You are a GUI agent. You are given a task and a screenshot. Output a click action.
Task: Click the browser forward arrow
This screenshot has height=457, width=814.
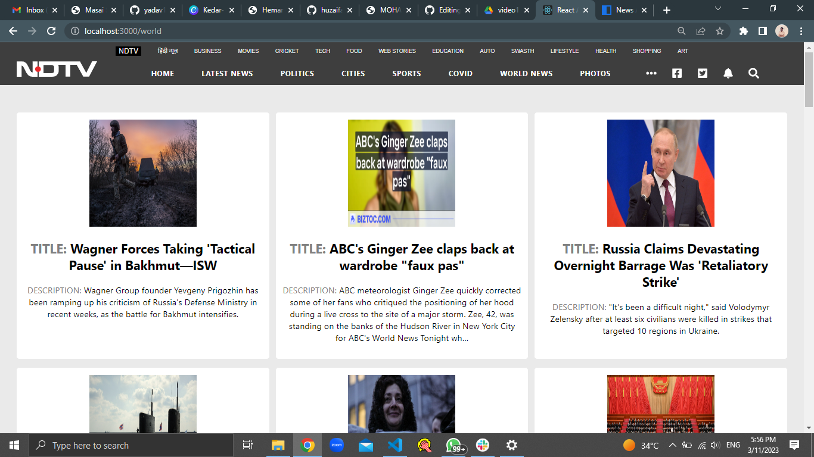pyautogui.click(x=32, y=31)
